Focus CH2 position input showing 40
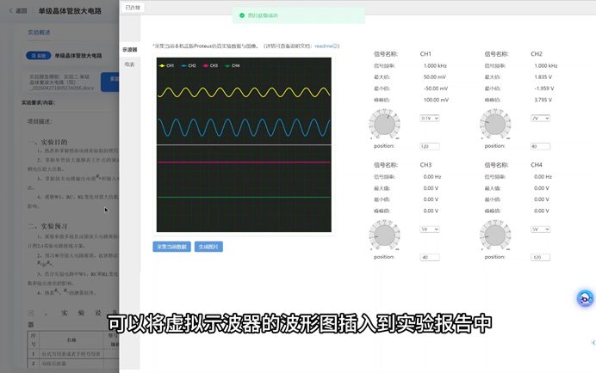The width and height of the screenshot is (596, 373). click(540, 146)
